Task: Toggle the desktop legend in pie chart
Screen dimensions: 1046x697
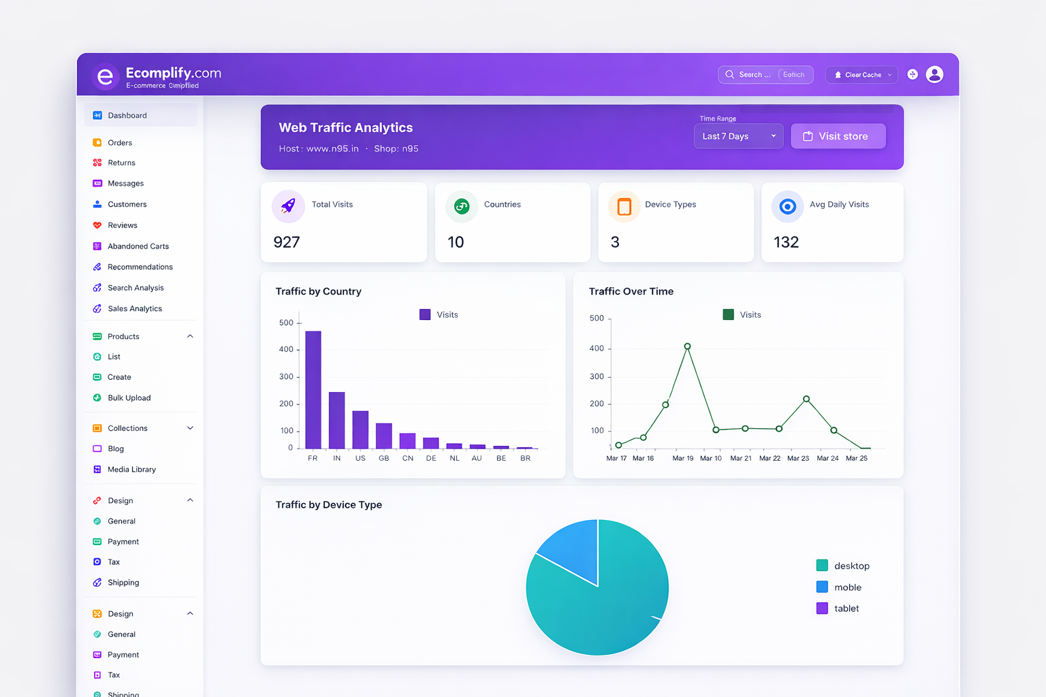Action: 821,565
